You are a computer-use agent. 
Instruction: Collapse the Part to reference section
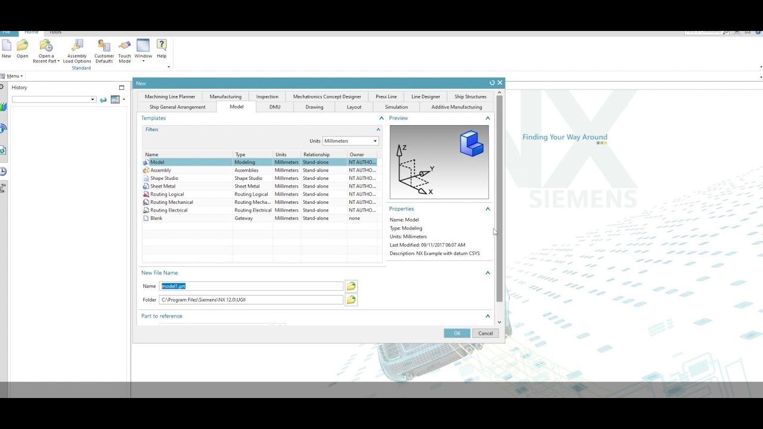(x=488, y=316)
